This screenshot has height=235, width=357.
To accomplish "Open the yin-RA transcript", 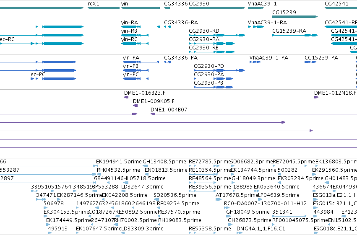I will (141, 27).
